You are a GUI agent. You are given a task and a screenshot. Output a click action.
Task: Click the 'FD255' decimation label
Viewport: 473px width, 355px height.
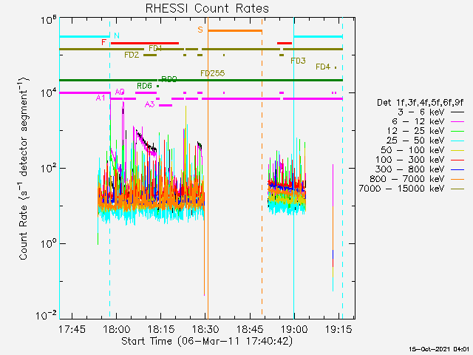213,73
